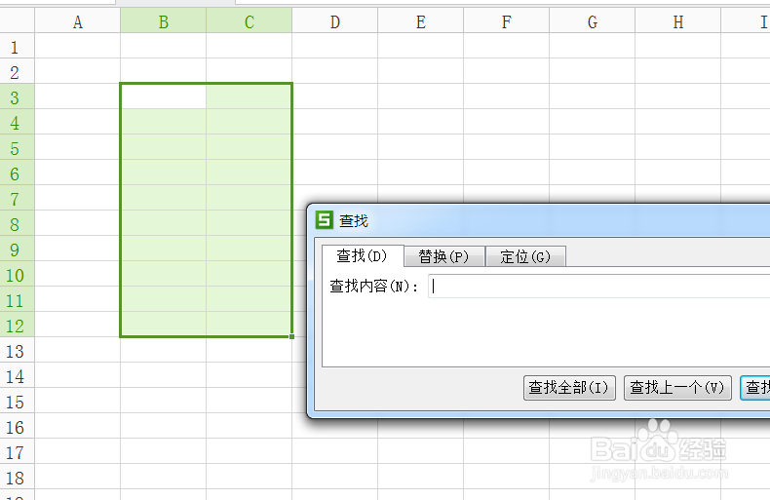Select column A header
This screenshot has width=770, height=500.
click(78, 22)
